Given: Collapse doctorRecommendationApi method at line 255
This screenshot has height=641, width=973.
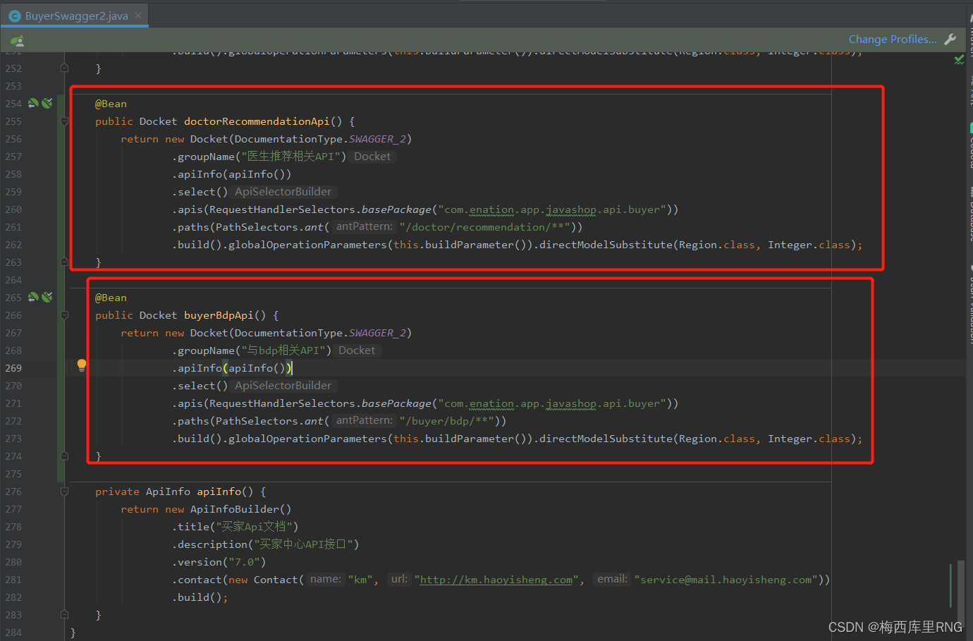Looking at the screenshot, I should click(x=64, y=121).
